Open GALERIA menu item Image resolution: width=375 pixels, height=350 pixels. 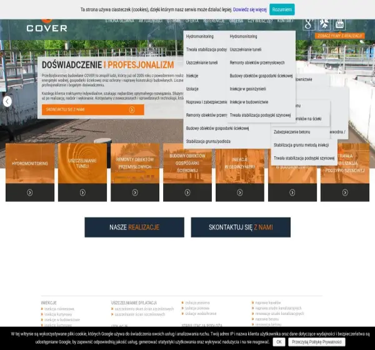click(236, 21)
